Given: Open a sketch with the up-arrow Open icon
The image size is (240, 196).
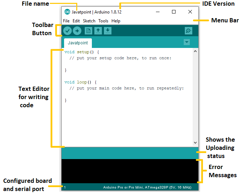Looking at the screenshot, I should click(x=98, y=31).
